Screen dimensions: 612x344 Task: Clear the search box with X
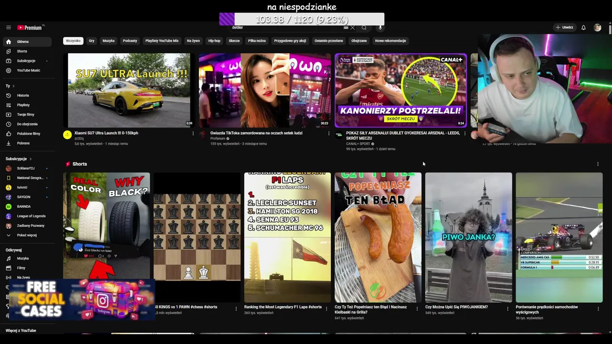pyautogui.click(x=353, y=28)
